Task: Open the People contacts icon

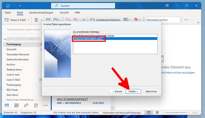Action: tap(26, 105)
